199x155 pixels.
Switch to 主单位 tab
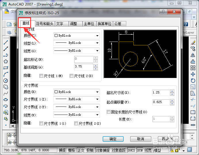[x=89, y=24]
